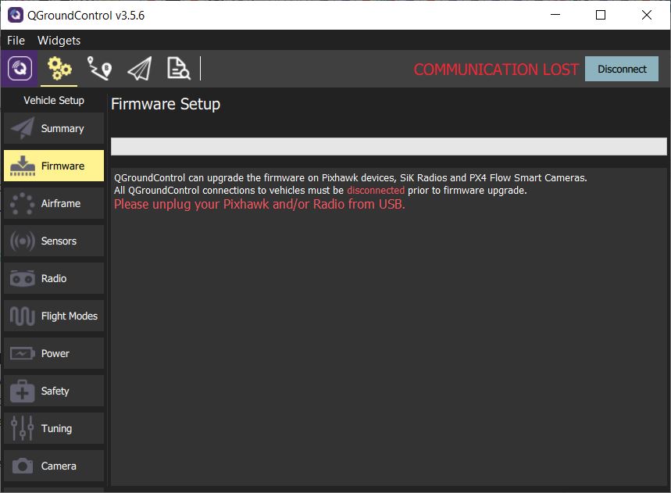This screenshot has height=493, width=671.
Task: Open the Radio setup page
Action: tap(54, 278)
